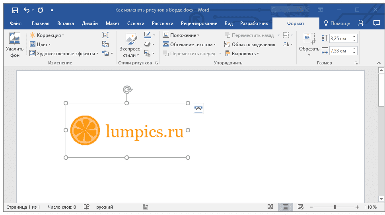The image size is (385, 215).
Task: Click the rotation handle above the picture
Action: pyautogui.click(x=127, y=89)
